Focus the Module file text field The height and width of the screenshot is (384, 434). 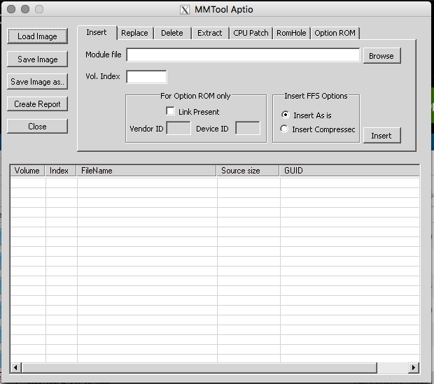coord(243,55)
